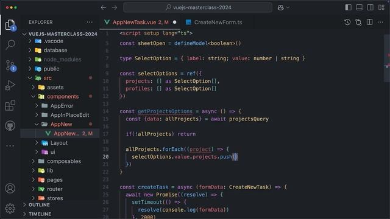
Task: Go forward with the right arrow
Action: [115, 7]
